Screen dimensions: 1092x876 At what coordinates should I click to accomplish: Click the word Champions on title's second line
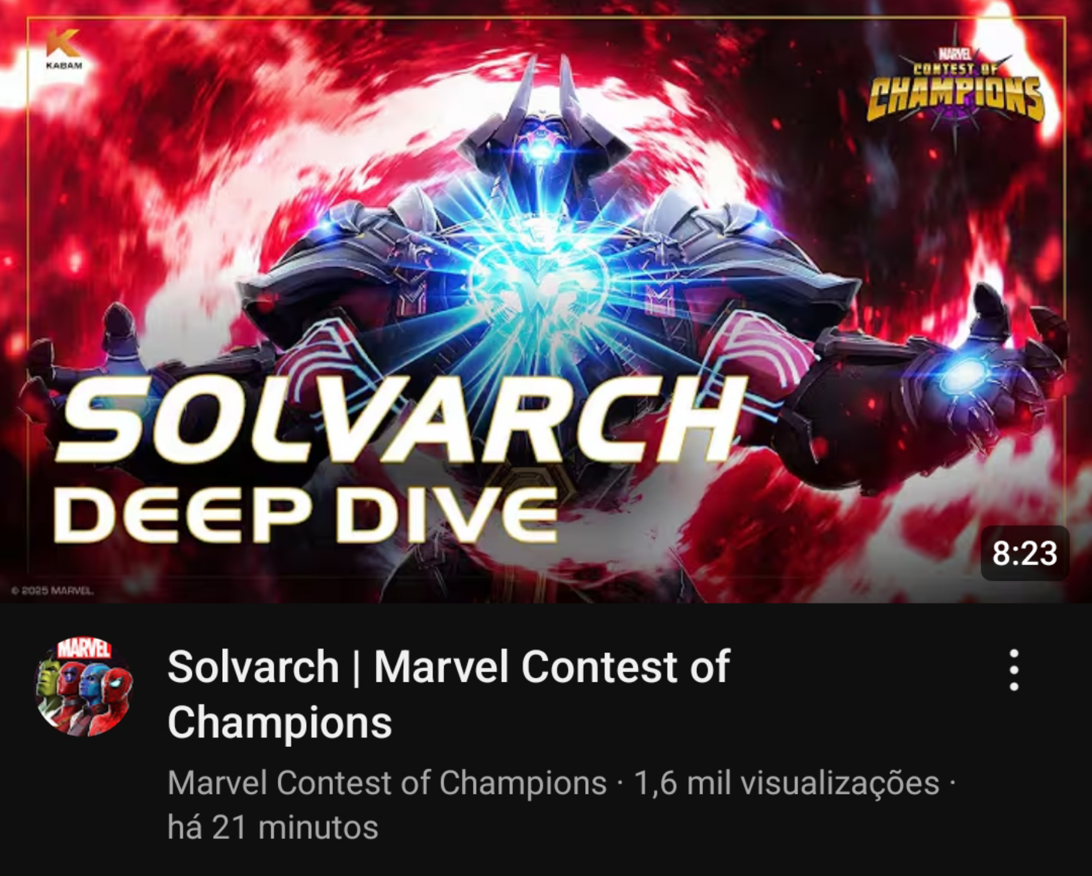(x=280, y=722)
